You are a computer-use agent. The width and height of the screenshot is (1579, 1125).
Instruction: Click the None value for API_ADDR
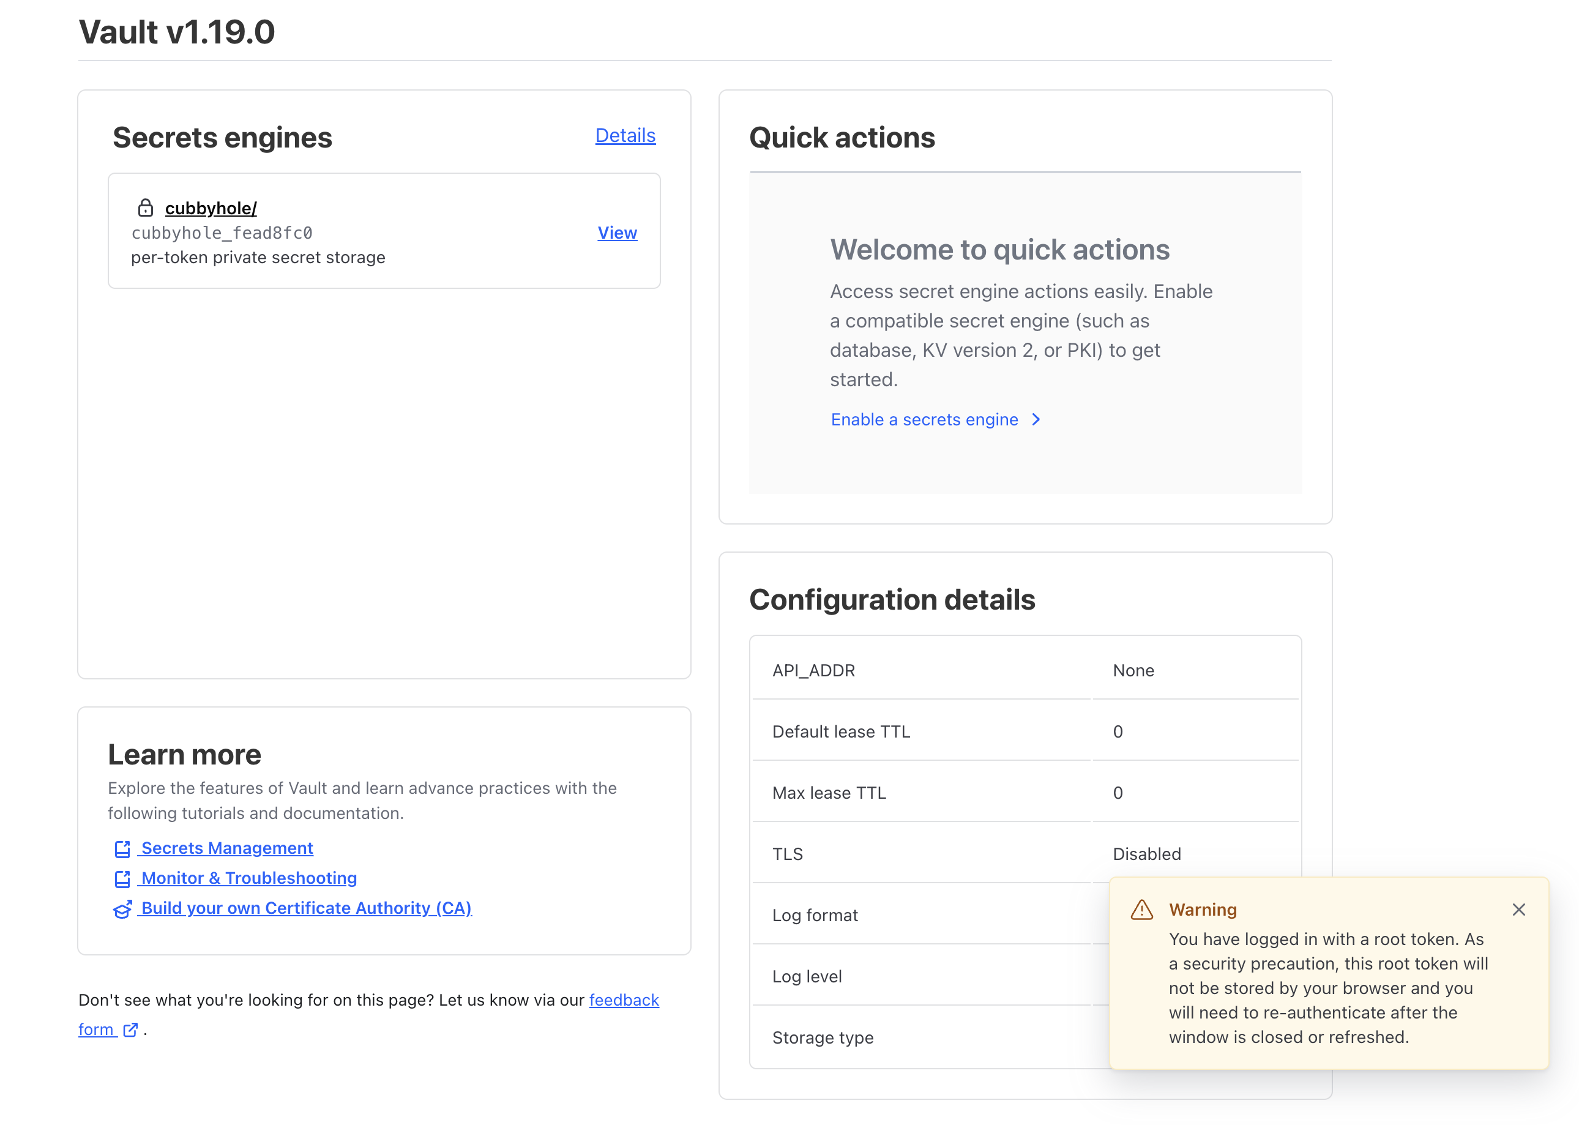click(x=1133, y=671)
